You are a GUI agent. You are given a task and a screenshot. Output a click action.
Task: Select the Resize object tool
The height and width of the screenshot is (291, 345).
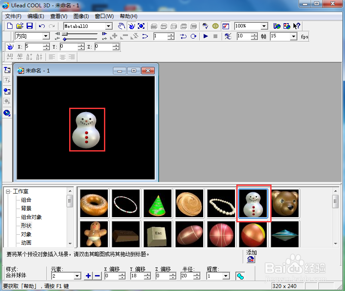click(x=141, y=26)
